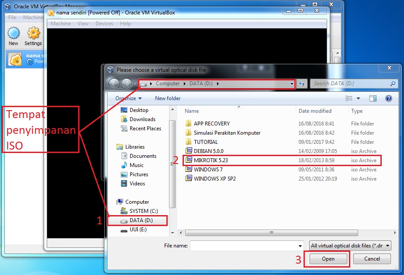Viewport: 404px width, 275px height.
Task: Select the '18/02/2013 8:59' date cell
Action: pyautogui.click(x=316, y=160)
